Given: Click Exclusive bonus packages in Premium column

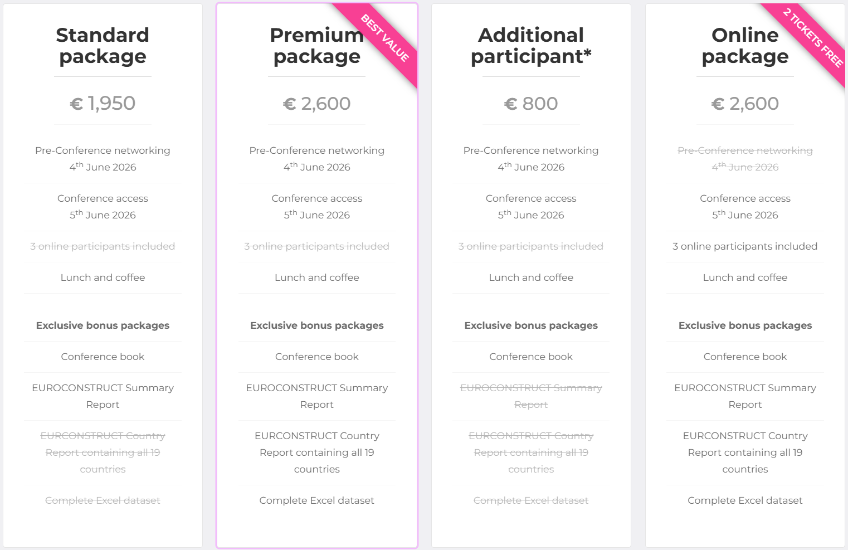Looking at the screenshot, I should point(316,325).
